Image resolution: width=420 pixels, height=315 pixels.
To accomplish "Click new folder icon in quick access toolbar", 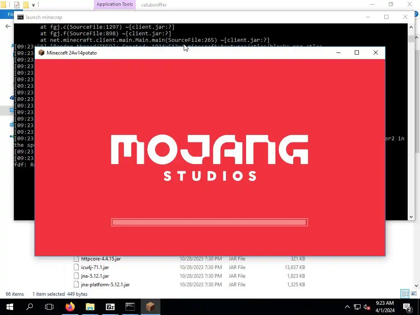I will pos(26,5).
